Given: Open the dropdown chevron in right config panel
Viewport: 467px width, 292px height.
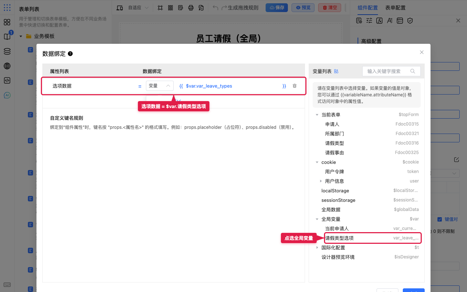Looking at the screenshot, I should [x=454, y=173].
